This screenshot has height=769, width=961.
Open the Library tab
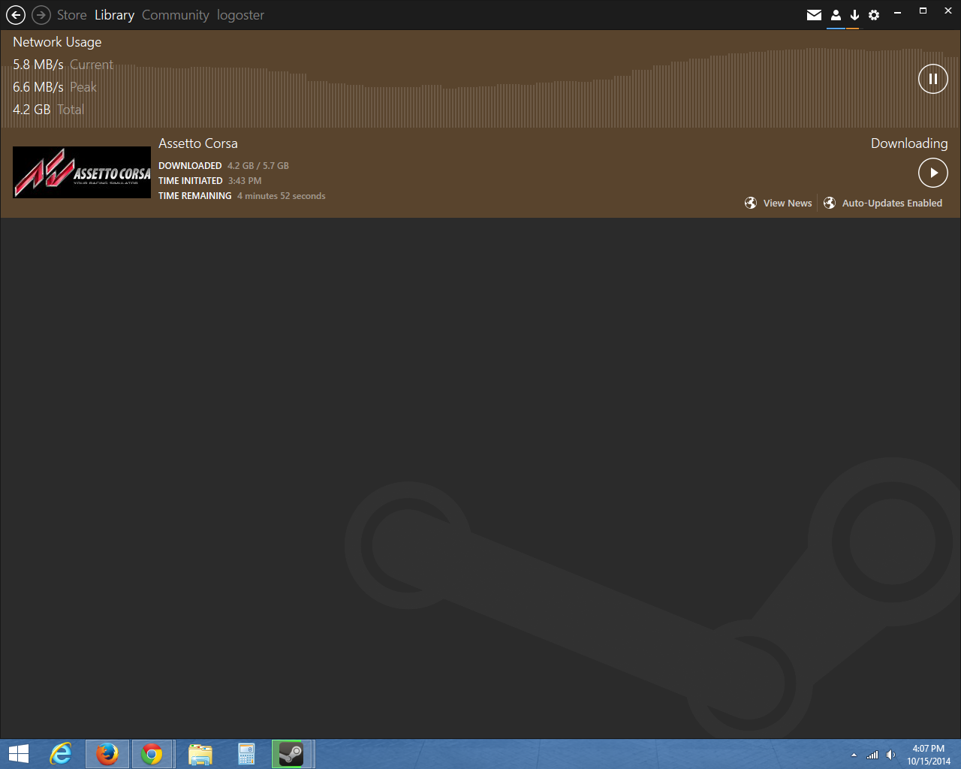tap(114, 15)
